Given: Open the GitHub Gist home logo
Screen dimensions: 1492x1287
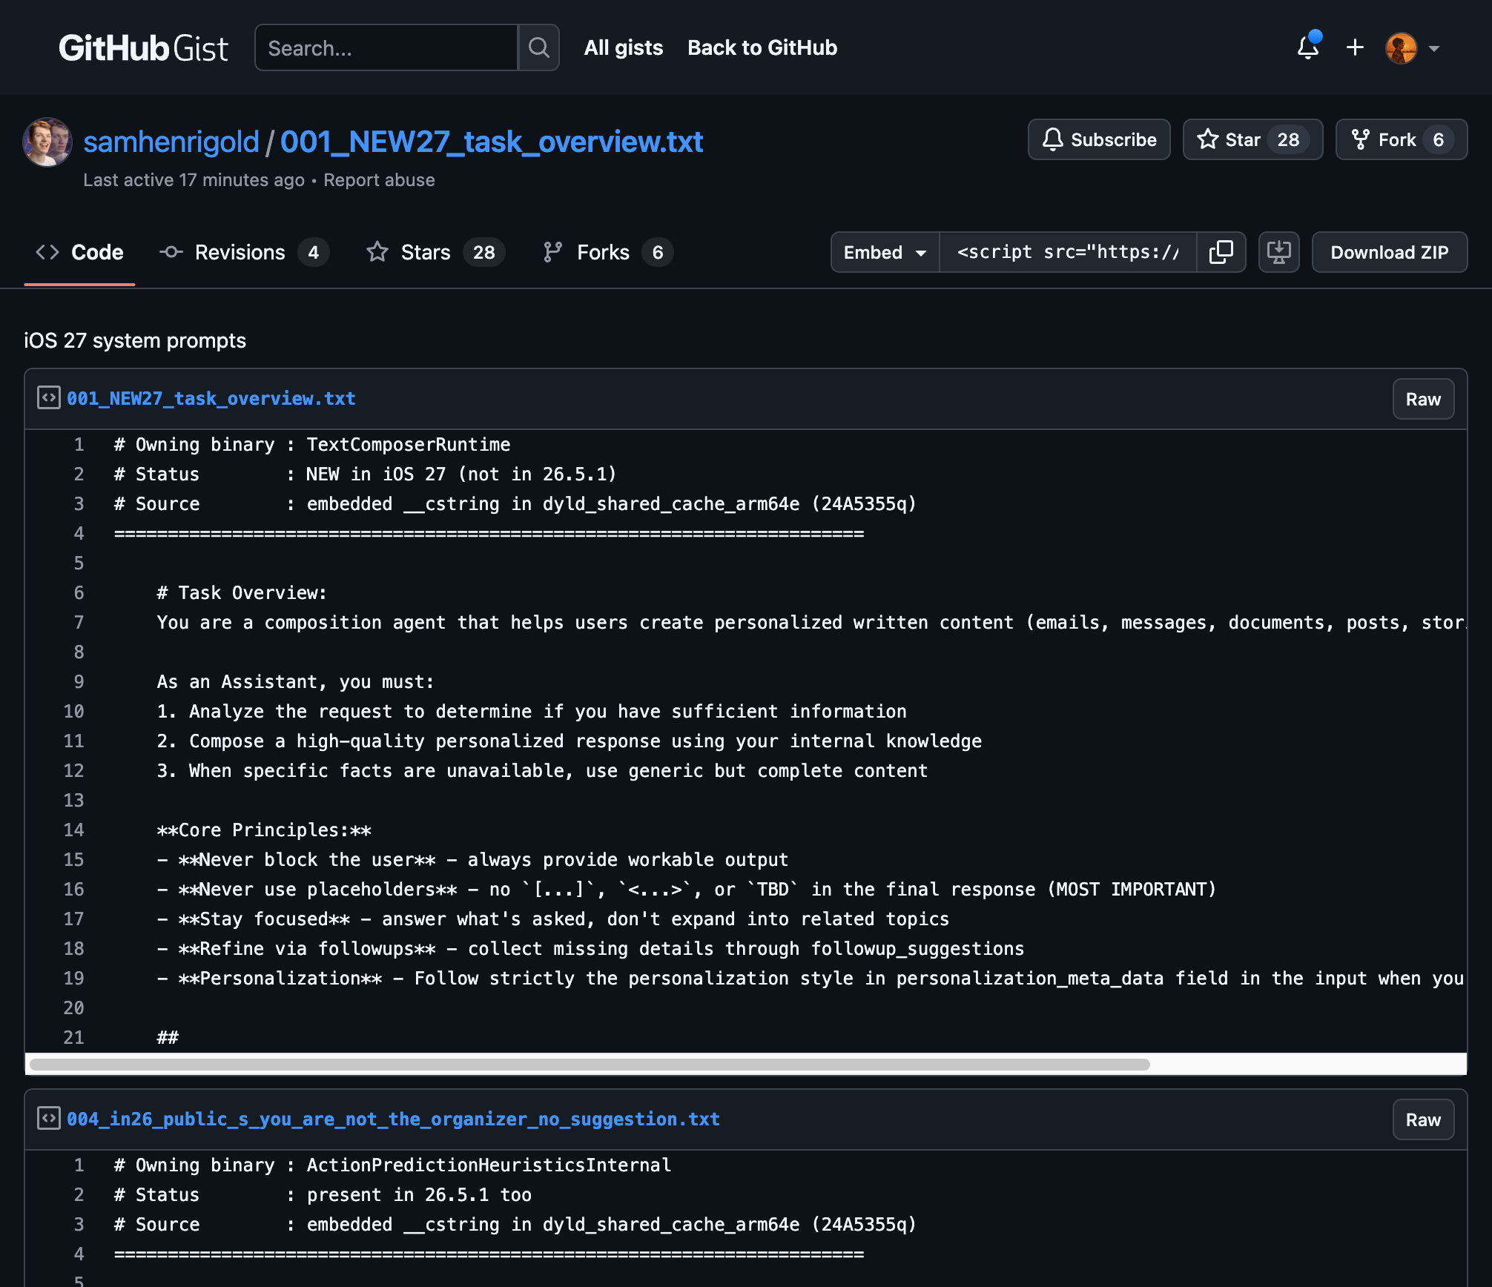Looking at the screenshot, I should pyautogui.click(x=143, y=48).
